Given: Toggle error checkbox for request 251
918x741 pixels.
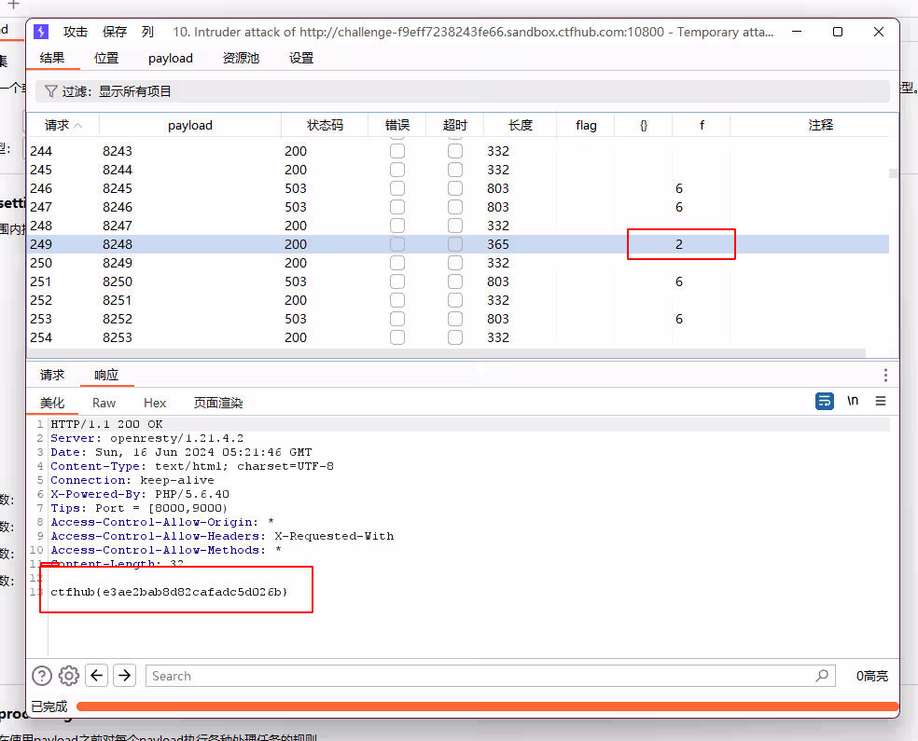Looking at the screenshot, I should [397, 281].
